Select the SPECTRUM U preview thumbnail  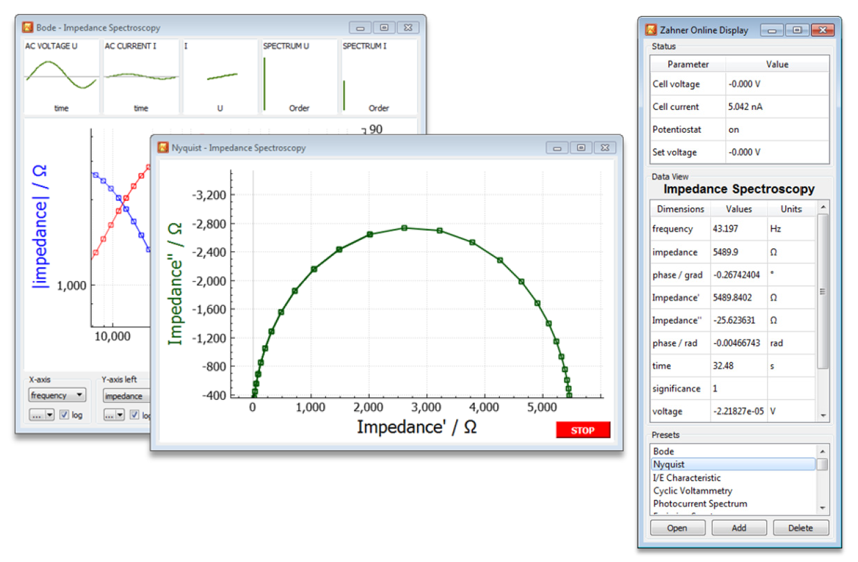point(300,77)
